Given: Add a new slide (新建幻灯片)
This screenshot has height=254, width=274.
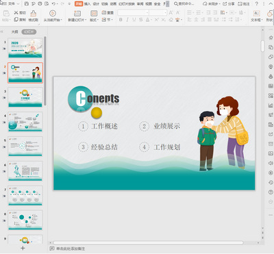Looking at the screenshot, I should point(77,16).
